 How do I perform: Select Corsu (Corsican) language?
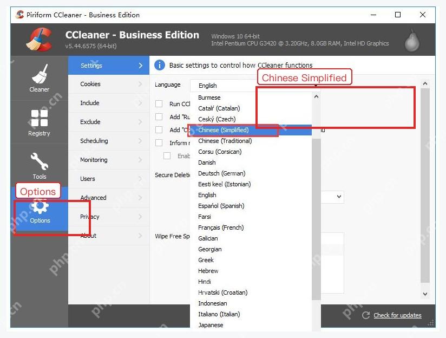(x=251, y=152)
